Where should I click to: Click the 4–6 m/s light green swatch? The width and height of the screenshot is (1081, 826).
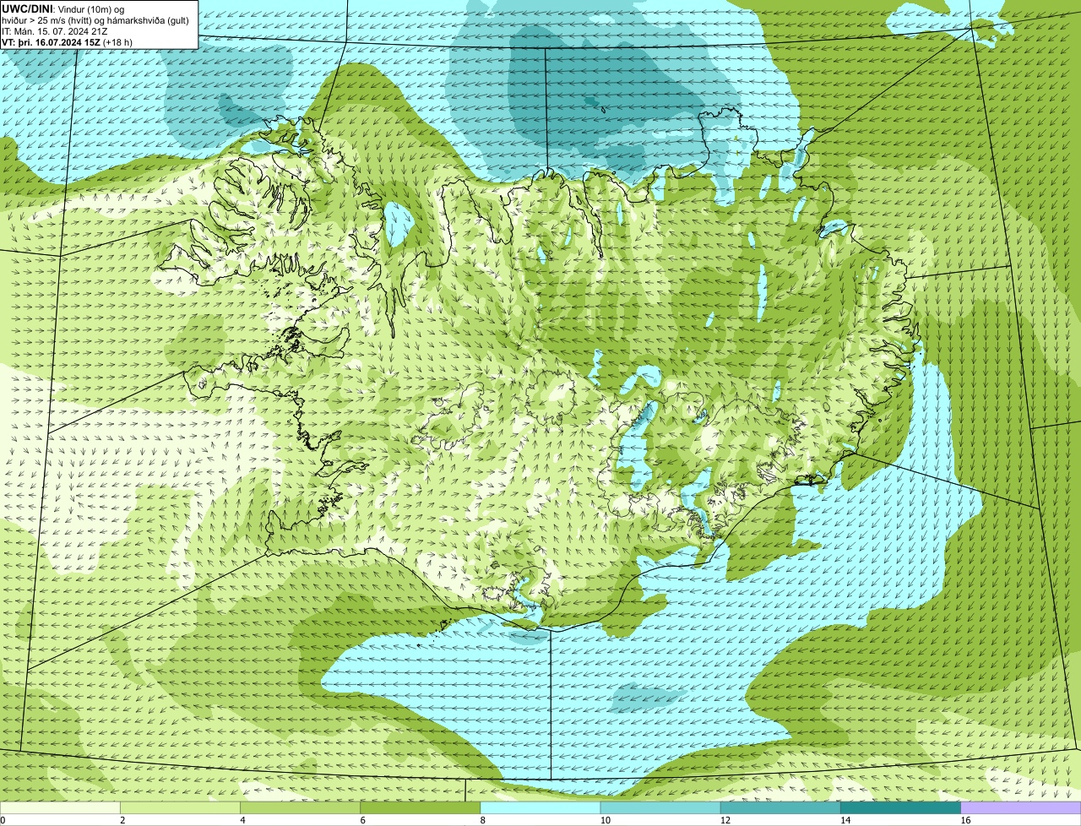tap(301, 808)
